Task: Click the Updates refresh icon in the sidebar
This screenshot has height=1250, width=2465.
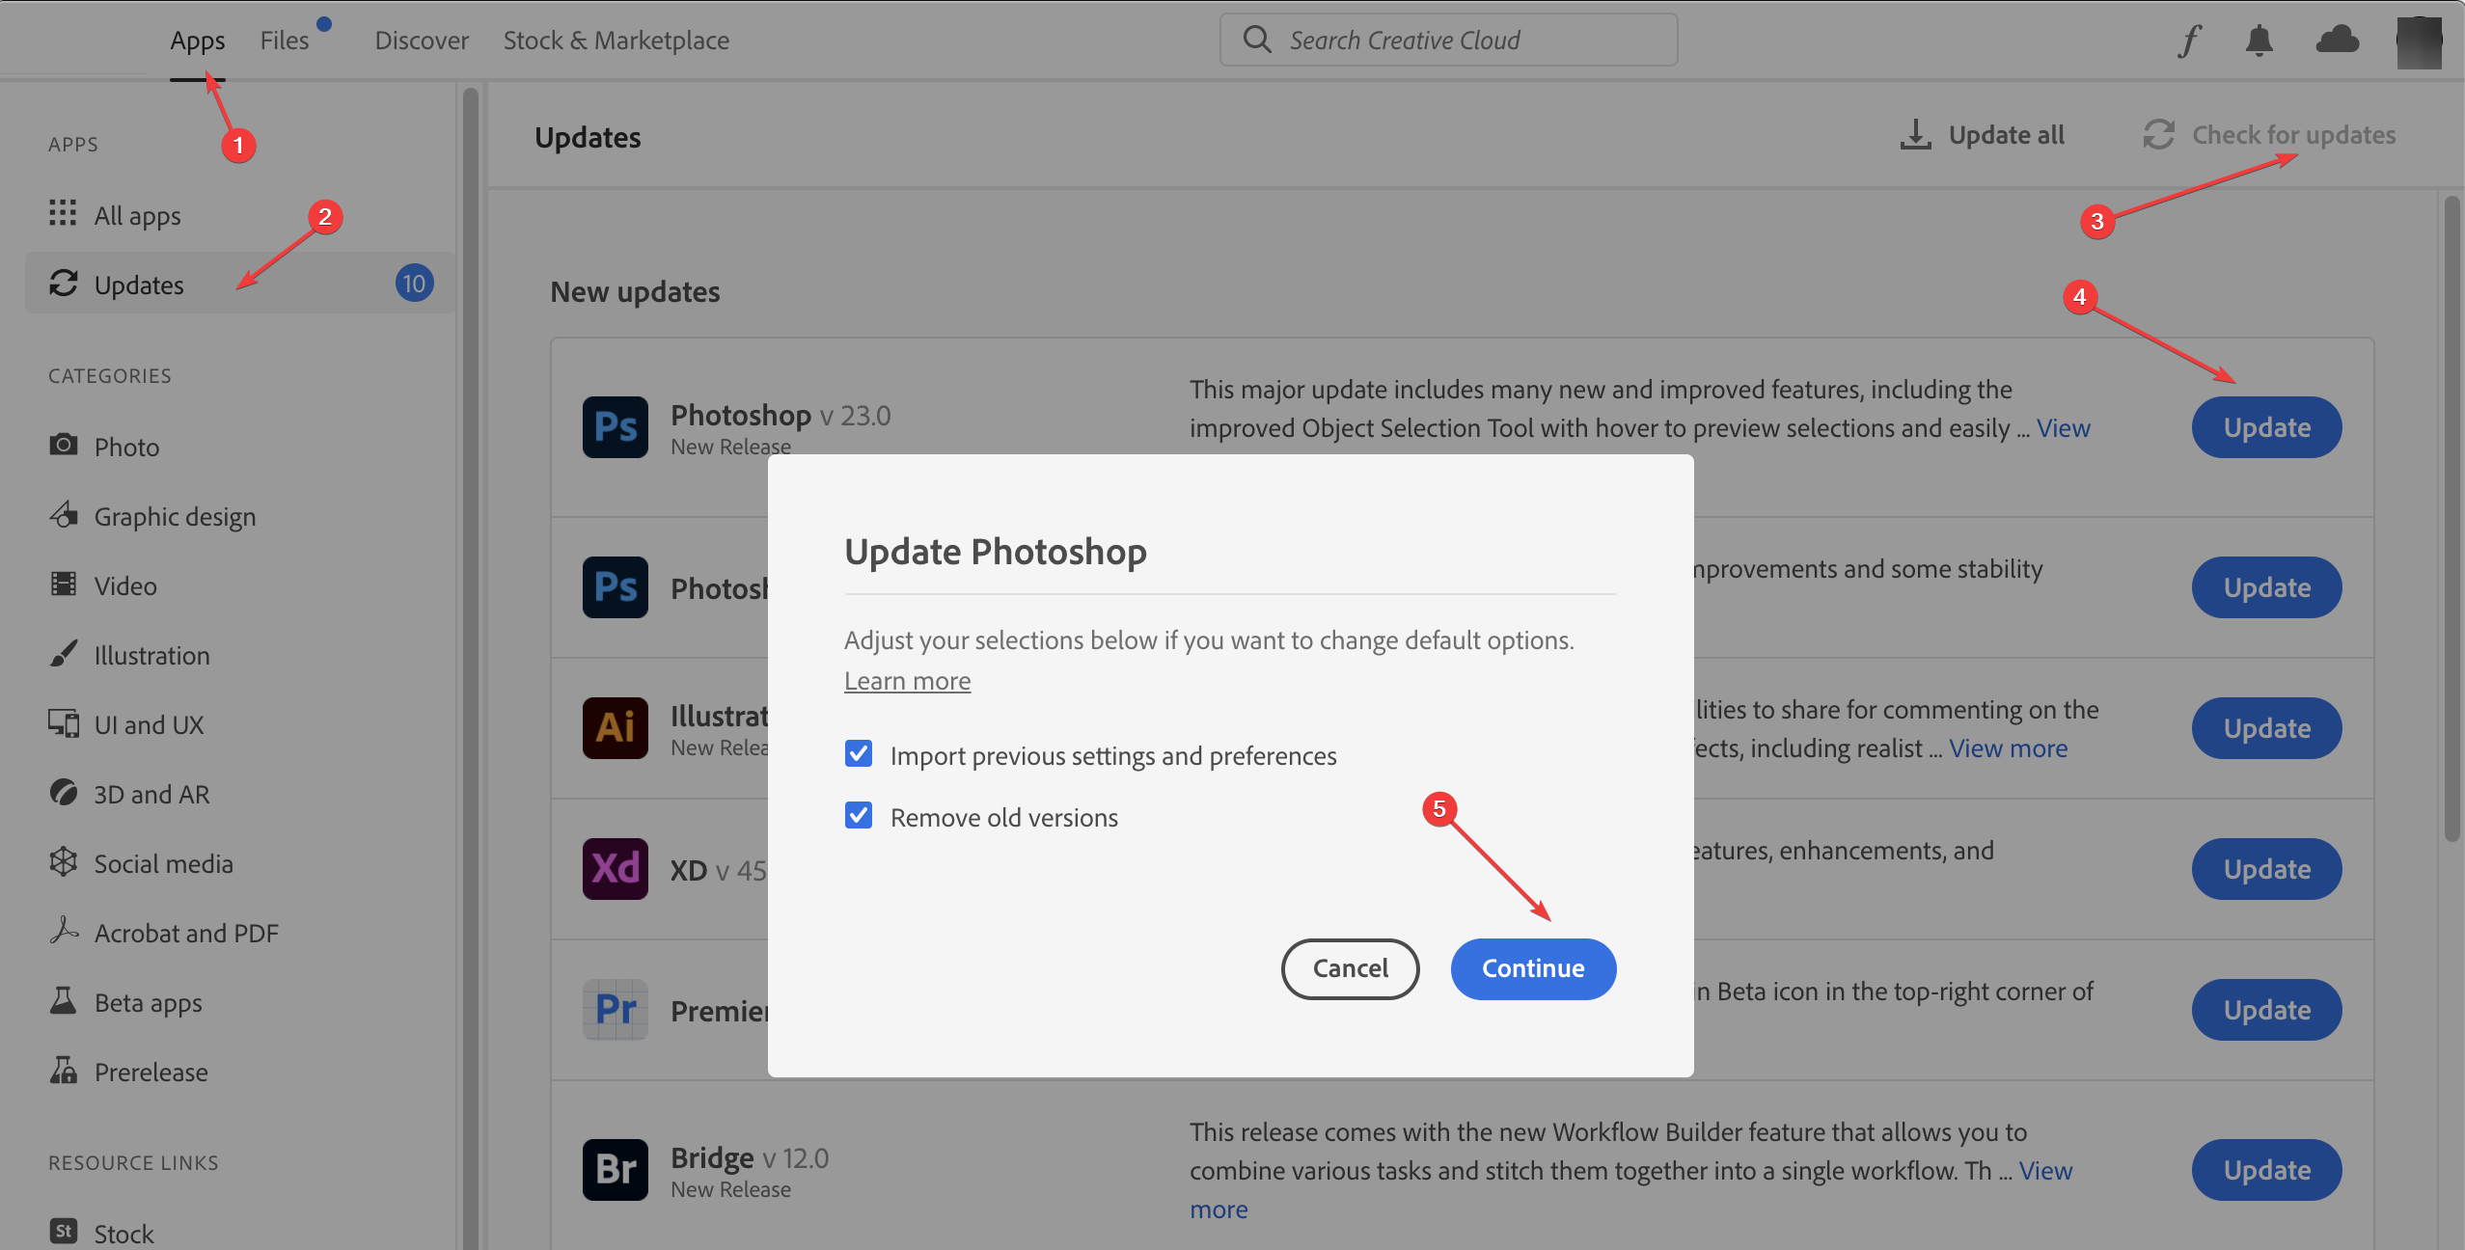Action: [x=64, y=283]
